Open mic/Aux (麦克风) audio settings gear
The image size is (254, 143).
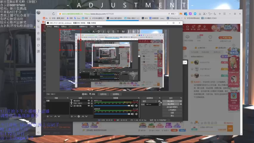pyautogui.click(x=137, y=106)
